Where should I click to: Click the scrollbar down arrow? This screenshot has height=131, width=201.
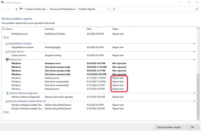[198, 119]
